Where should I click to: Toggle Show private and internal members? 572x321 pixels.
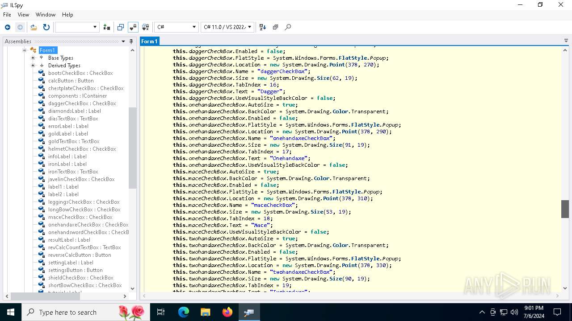pos(133,27)
